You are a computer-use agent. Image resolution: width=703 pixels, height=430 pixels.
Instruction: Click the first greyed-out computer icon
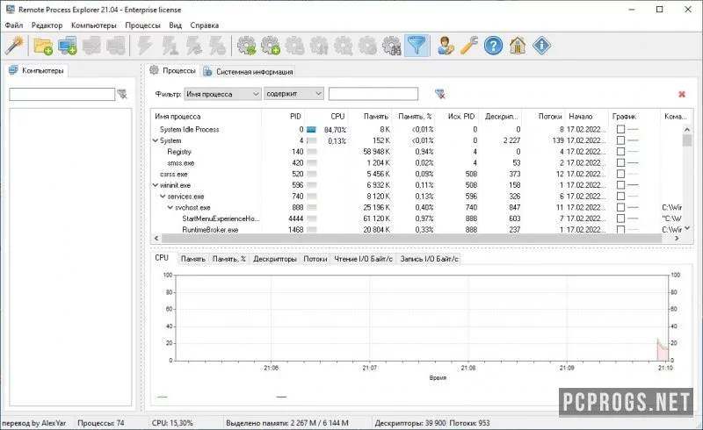(x=91, y=46)
